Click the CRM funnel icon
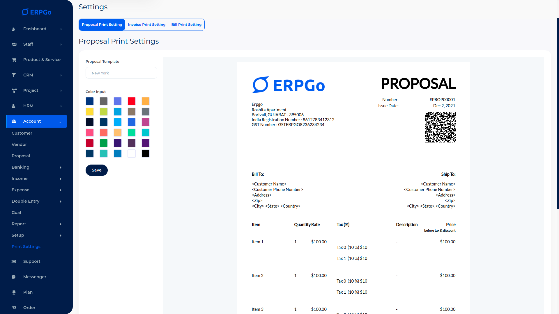 (14, 75)
